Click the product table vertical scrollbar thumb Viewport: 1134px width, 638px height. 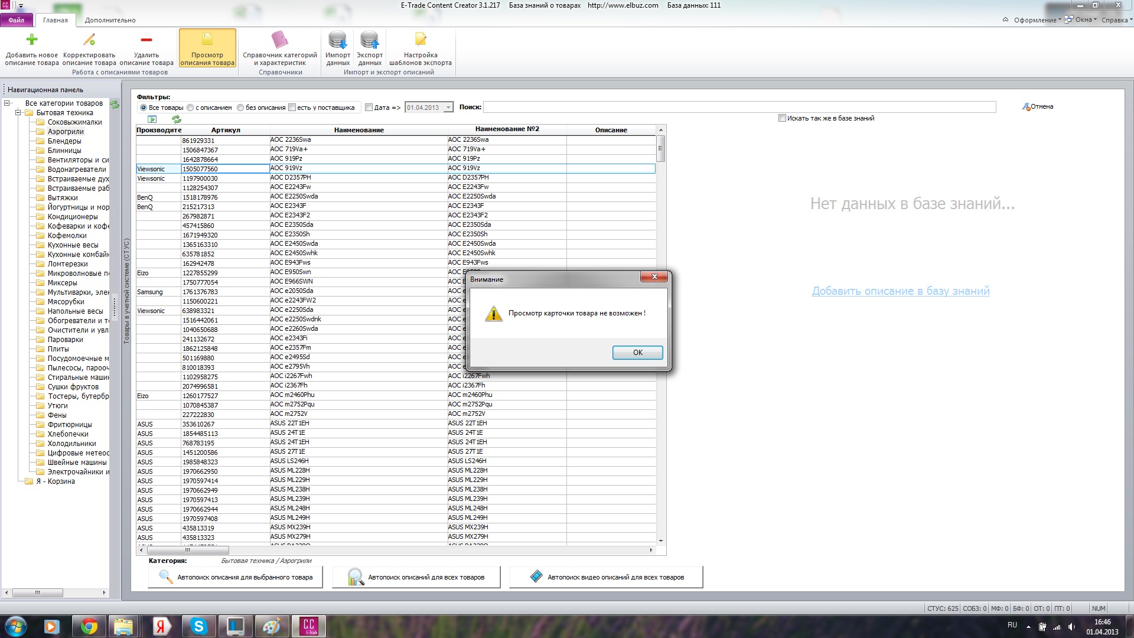click(x=661, y=148)
